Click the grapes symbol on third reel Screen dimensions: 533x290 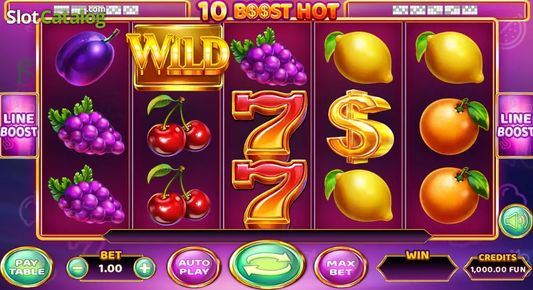(268, 57)
